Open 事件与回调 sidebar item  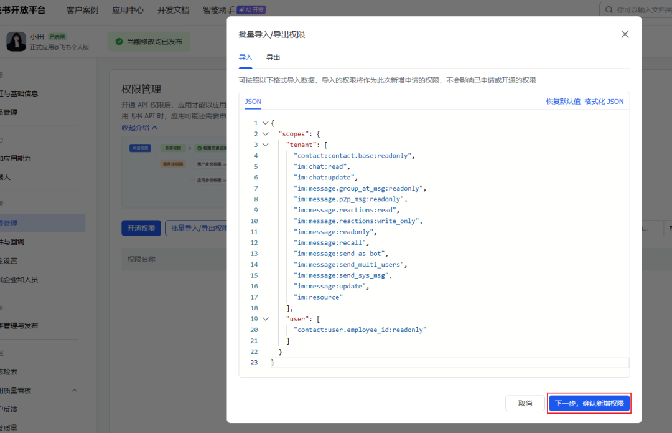12,242
